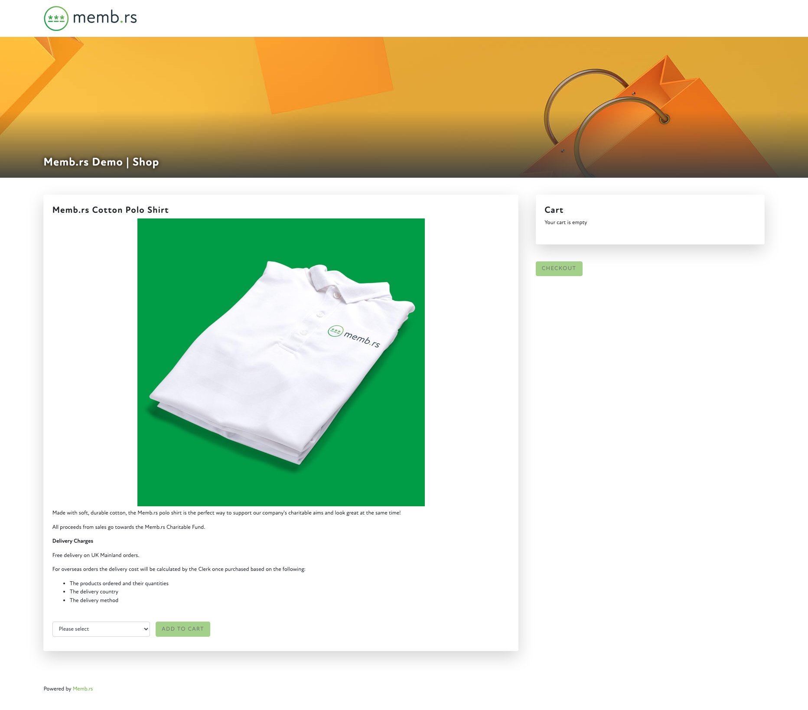Click the Checkout button
This screenshot has height=710, width=808.
tap(559, 268)
